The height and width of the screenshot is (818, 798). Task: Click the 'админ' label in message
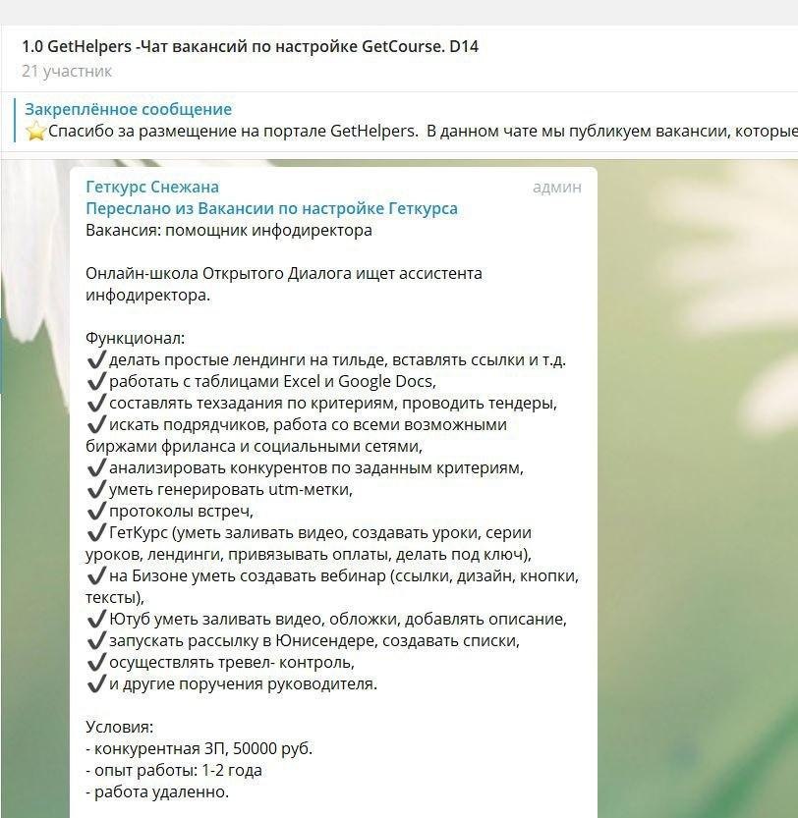[556, 188]
